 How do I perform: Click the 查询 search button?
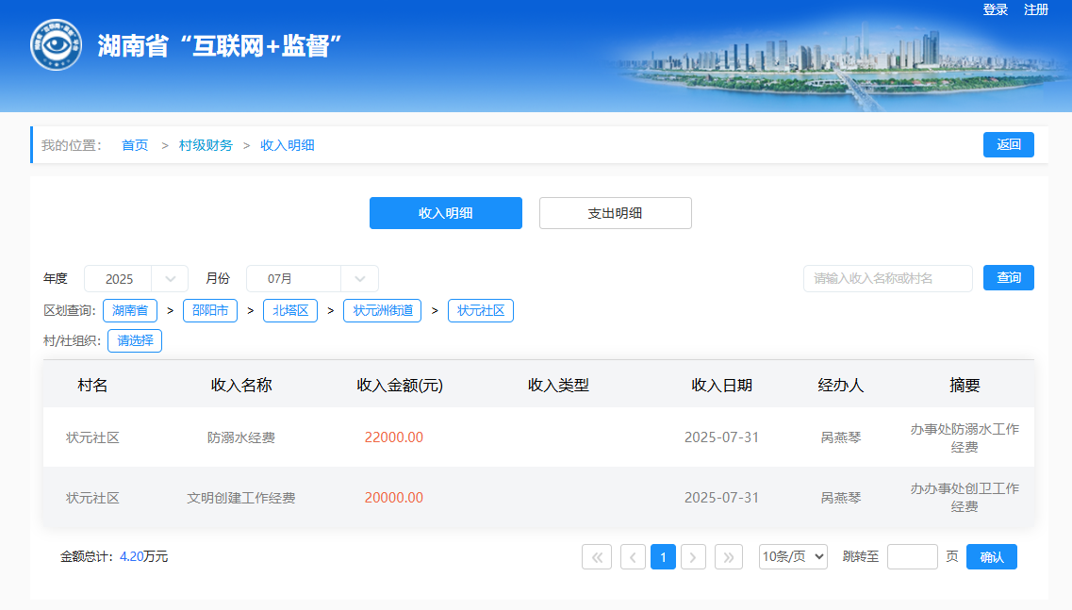pos(1008,278)
